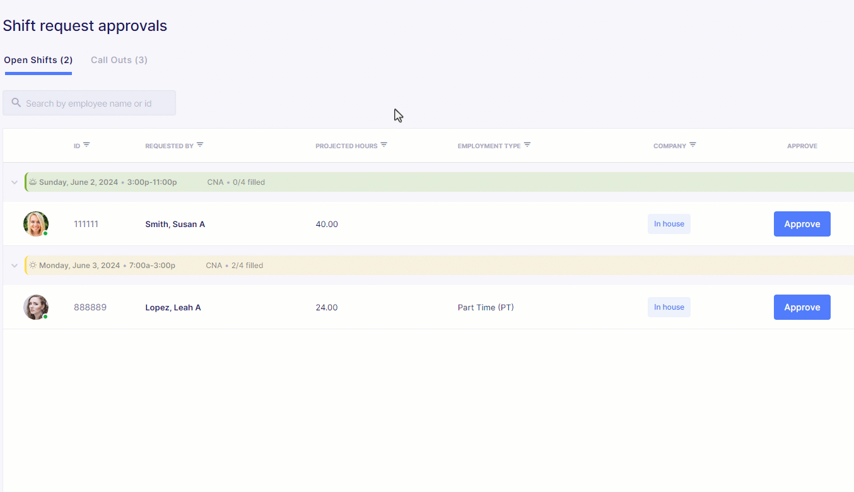Click the Projected Hours filter icon
This screenshot has width=854, height=492.
(383, 145)
